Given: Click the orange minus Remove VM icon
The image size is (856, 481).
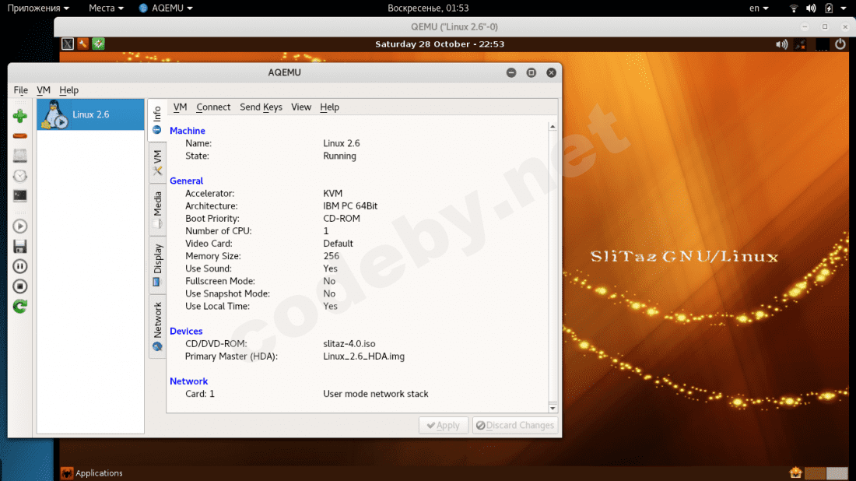Looking at the screenshot, I should (x=20, y=136).
